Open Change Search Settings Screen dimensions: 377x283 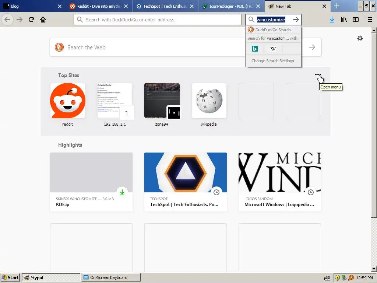(x=273, y=61)
